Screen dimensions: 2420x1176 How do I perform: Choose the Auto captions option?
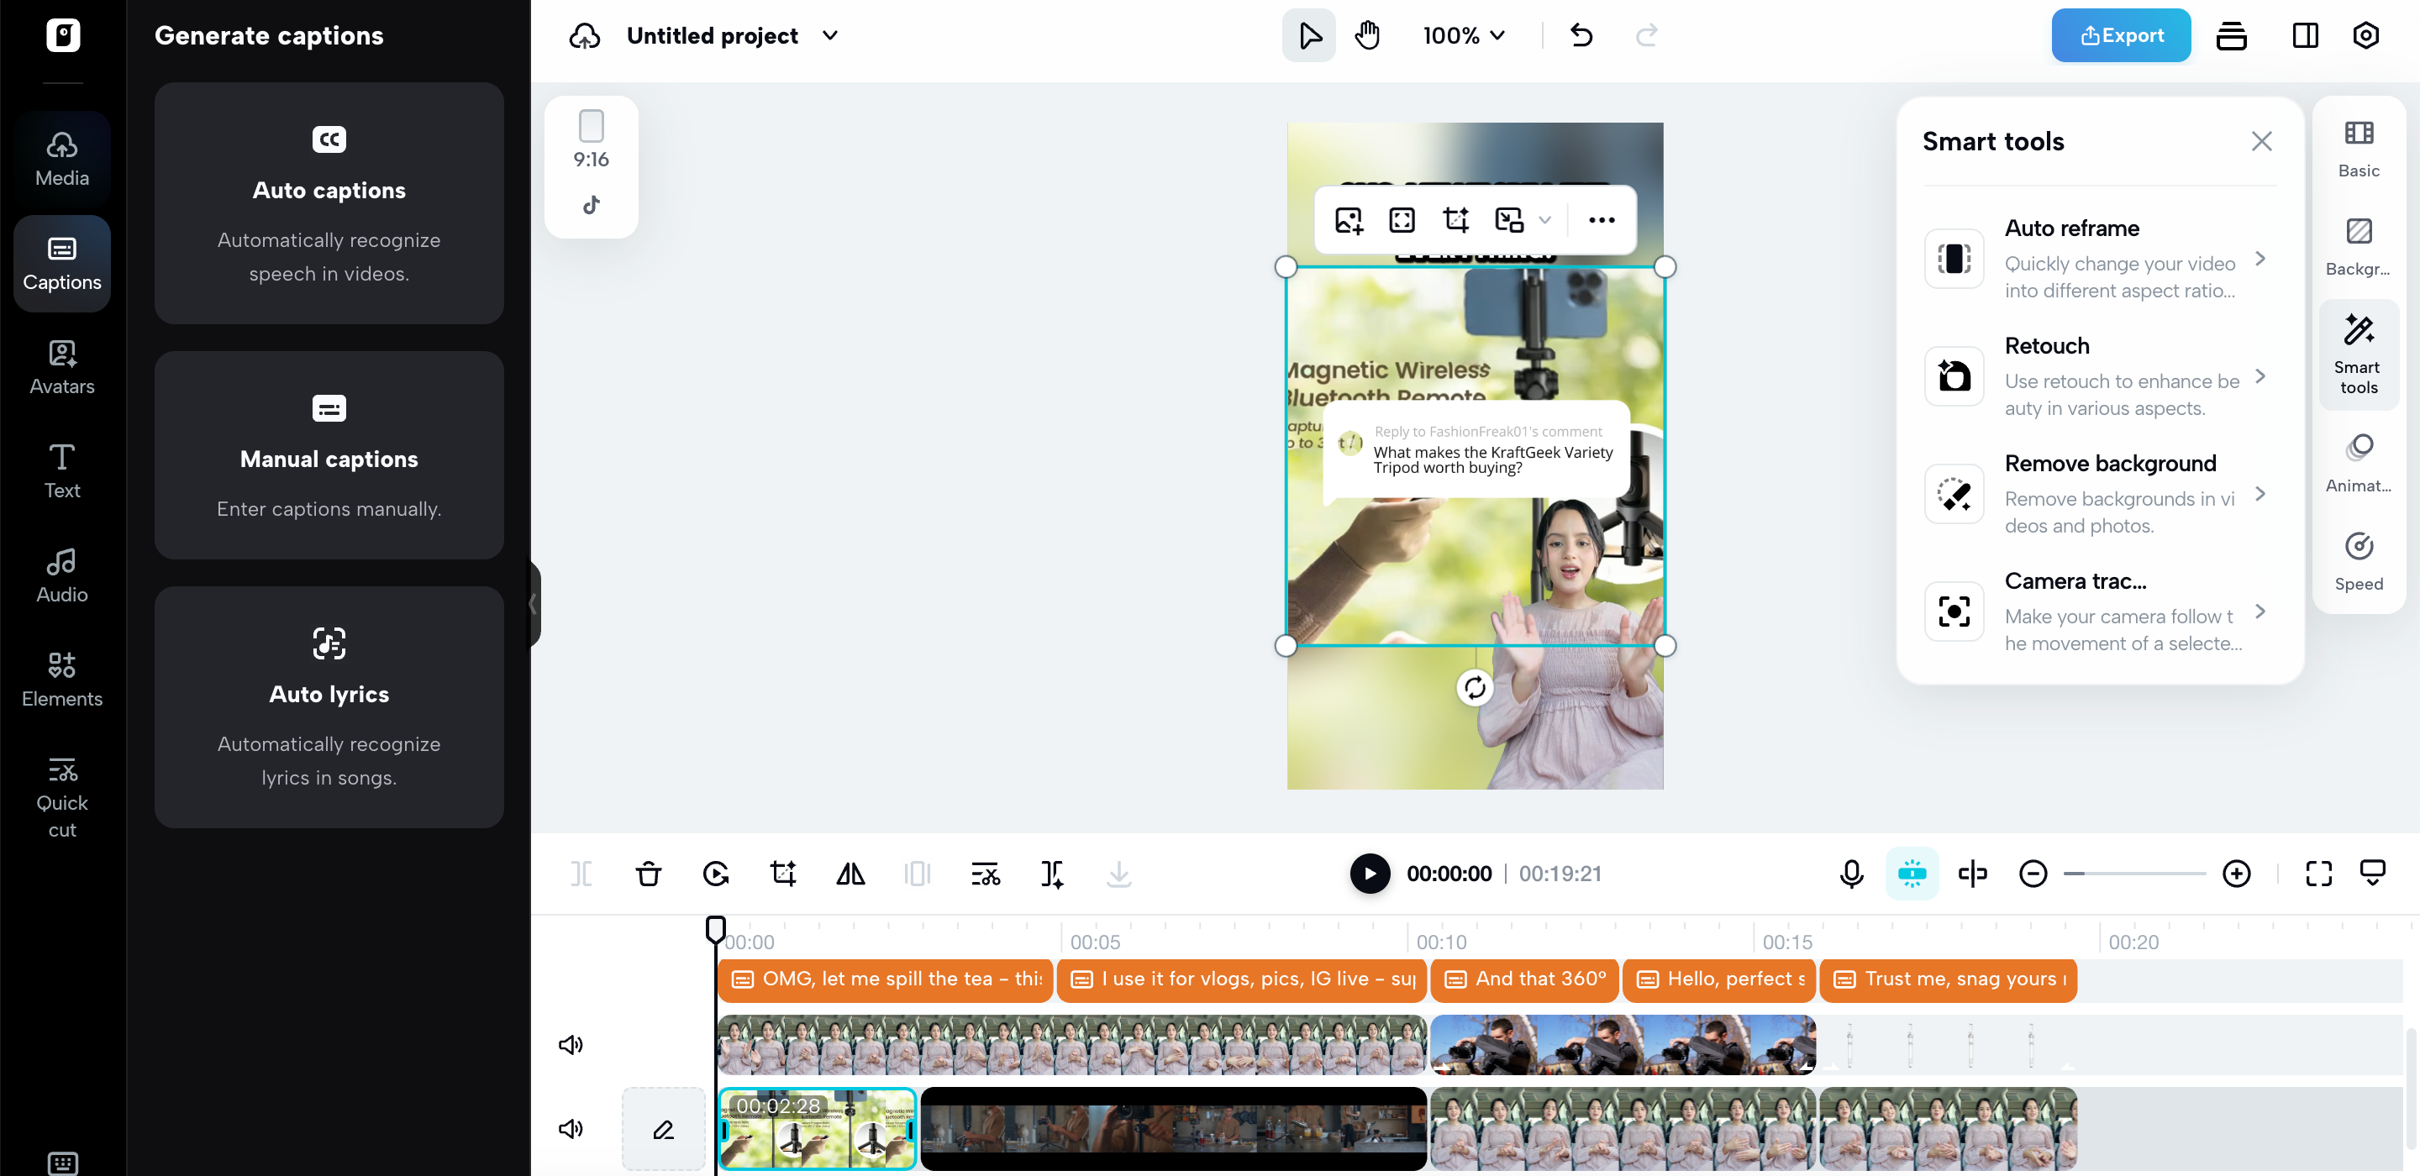329,203
